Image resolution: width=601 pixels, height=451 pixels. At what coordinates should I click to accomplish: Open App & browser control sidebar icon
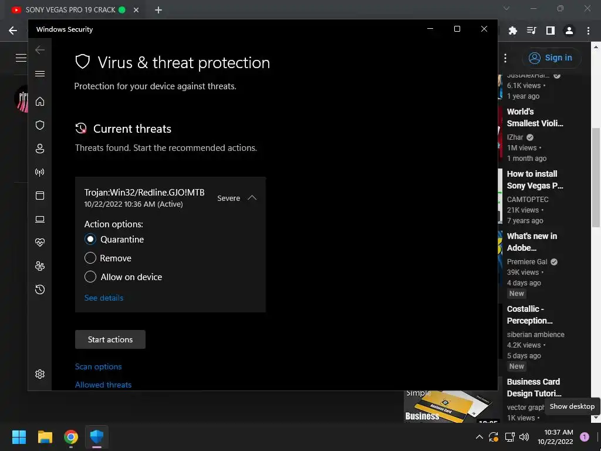click(x=40, y=196)
